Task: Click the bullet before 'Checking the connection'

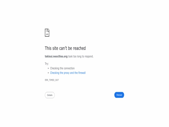Action: [48, 68]
